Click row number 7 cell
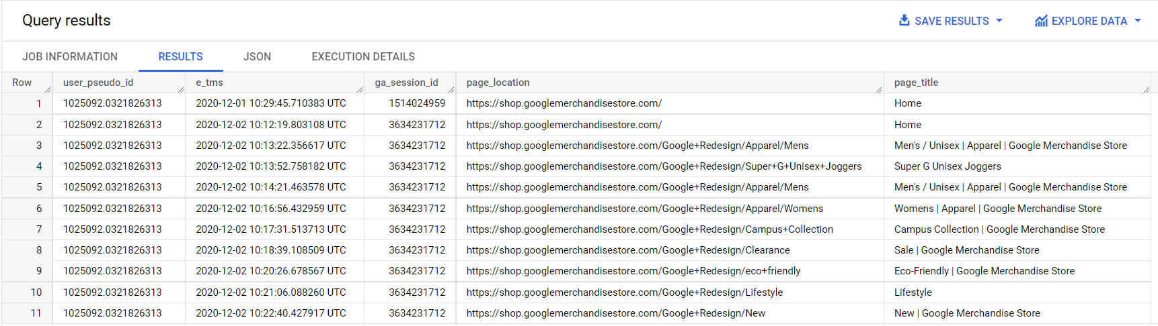 pos(39,229)
